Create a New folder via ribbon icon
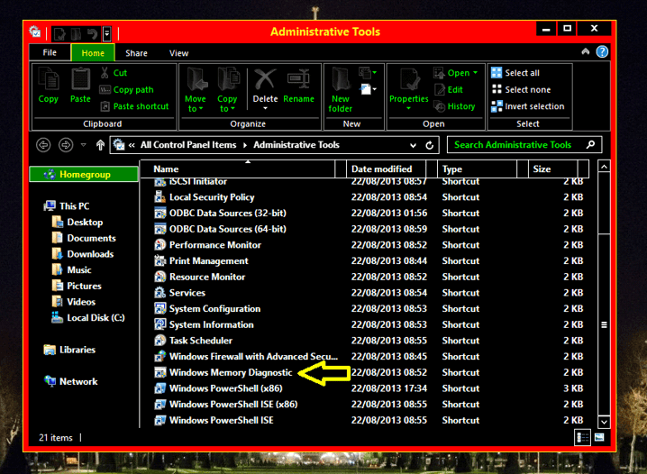 pos(341,88)
